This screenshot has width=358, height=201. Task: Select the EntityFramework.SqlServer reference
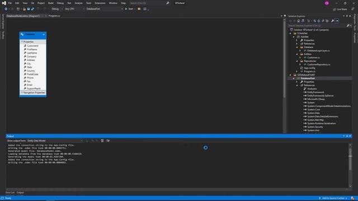click(x=320, y=95)
